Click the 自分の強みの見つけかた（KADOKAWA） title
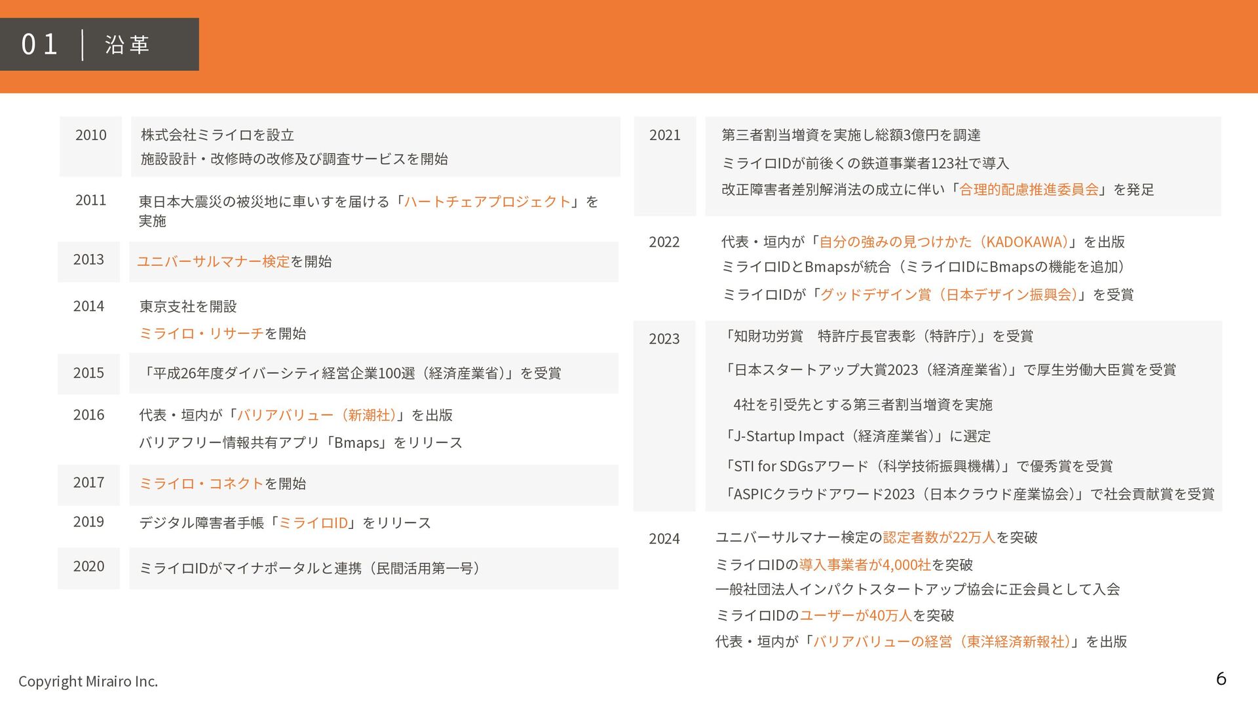Screen dimensions: 1258x707 click(943, 242)
